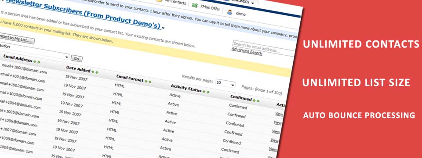Screen dimensions: 422x158
Task: Click the Date Added column header
Action: pyautogui.click(x=78, y=69)
